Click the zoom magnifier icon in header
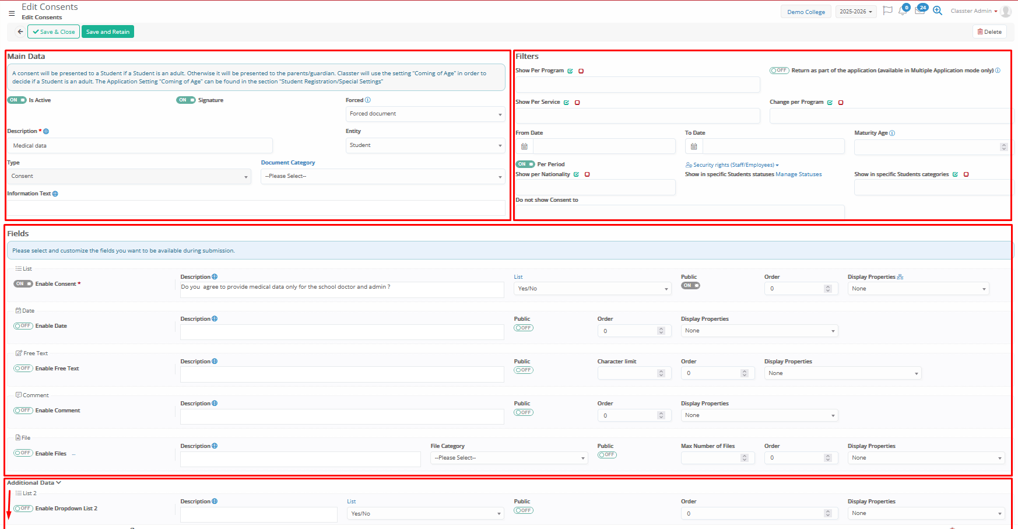The height and width of the screenshot is (529, 1018). (x=938, y=11)
